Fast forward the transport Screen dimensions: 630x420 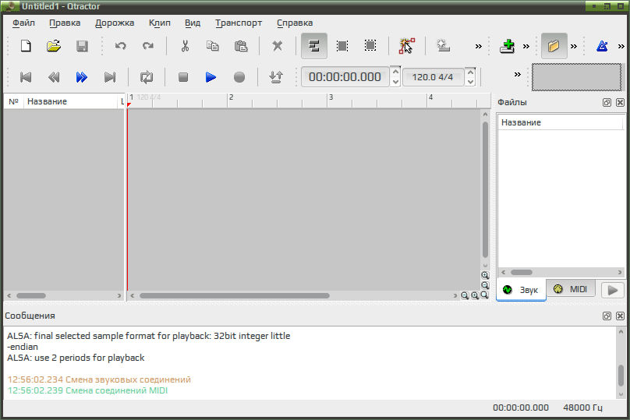[82, 77]
